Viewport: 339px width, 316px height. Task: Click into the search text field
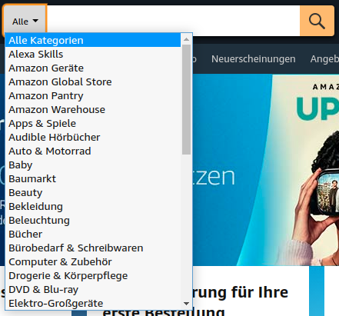point(173,21)
